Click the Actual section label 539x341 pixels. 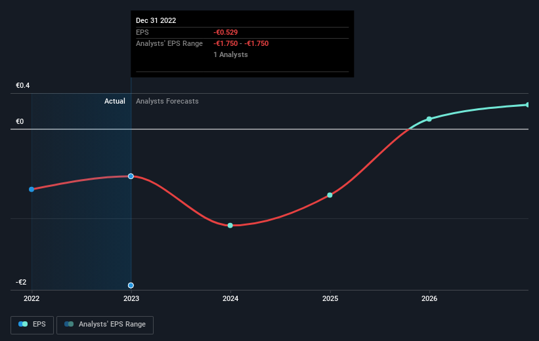[115, 101]
